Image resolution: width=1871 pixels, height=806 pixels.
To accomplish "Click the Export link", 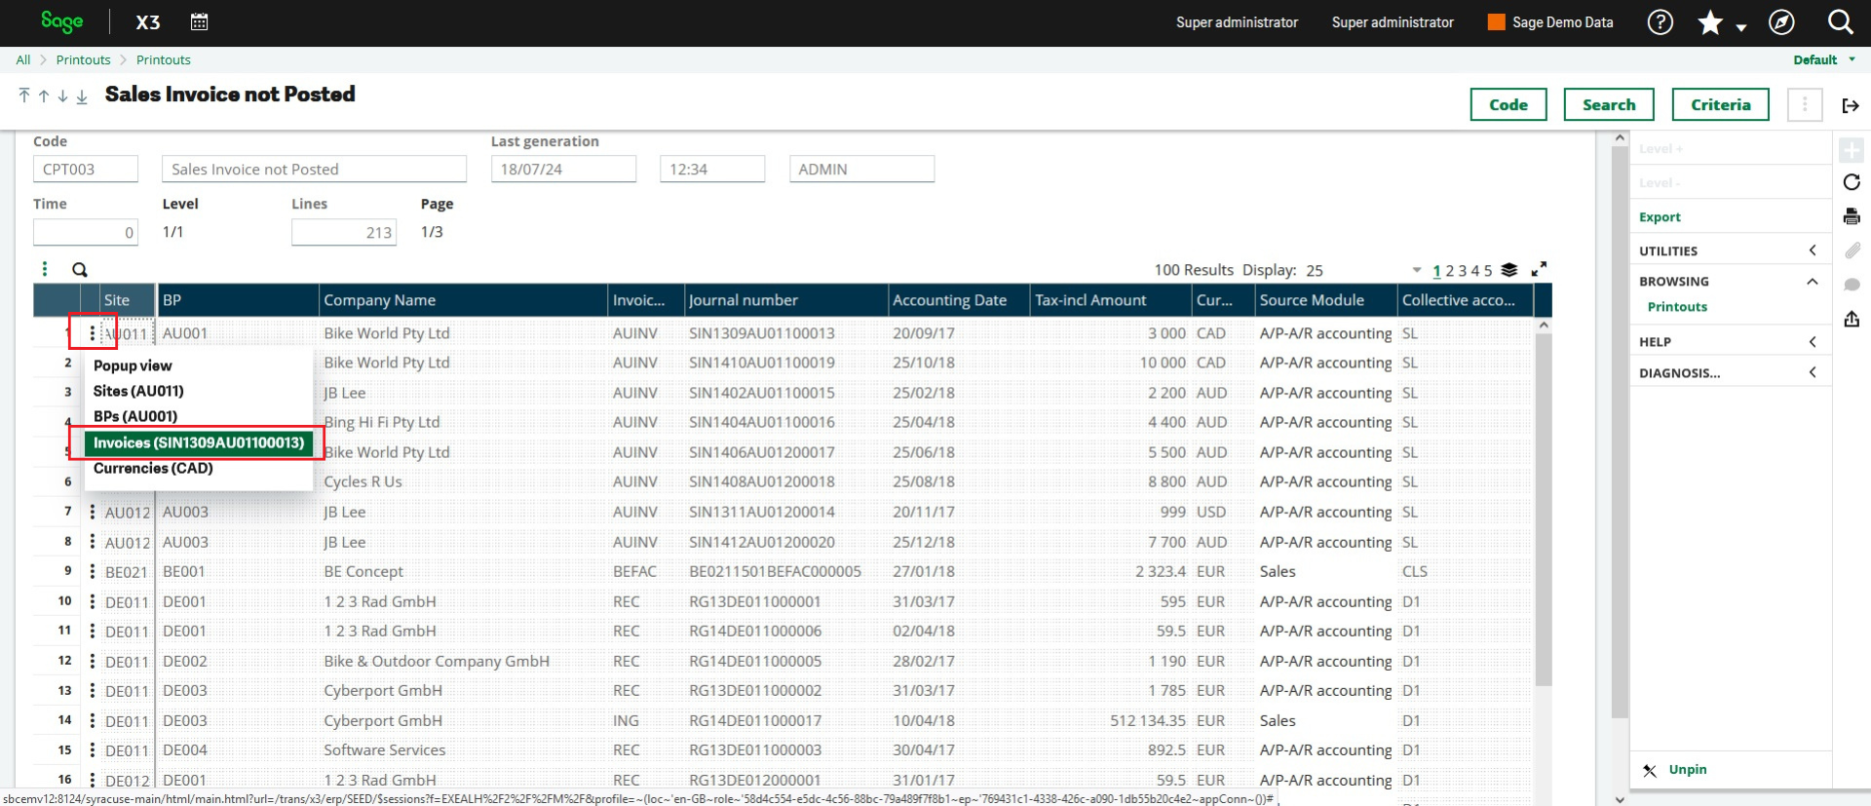I will pos(1660,216).
